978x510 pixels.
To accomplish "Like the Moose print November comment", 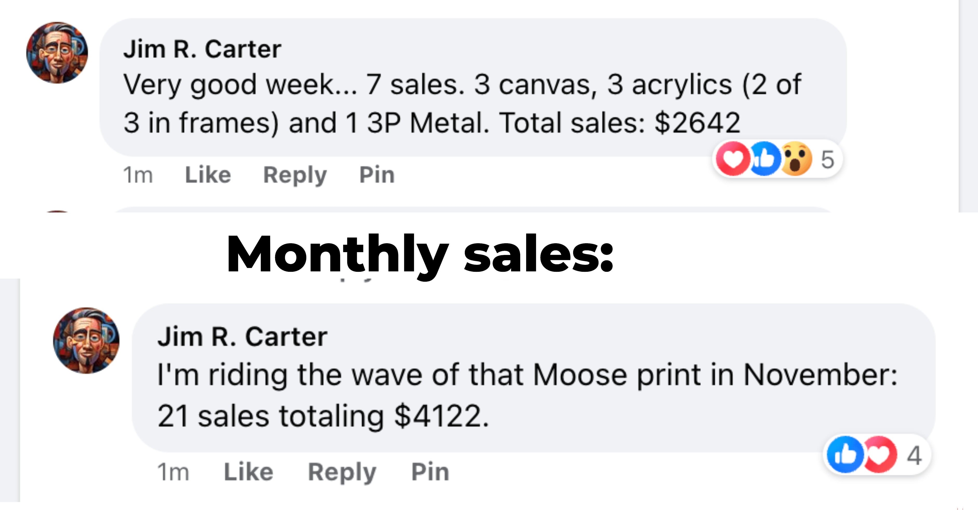I will click(x=249, y=472).
